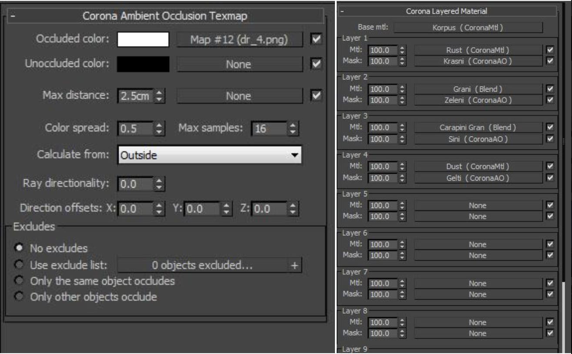
Task: Click the Color spread spinner arrows
Action: [159, 129]
